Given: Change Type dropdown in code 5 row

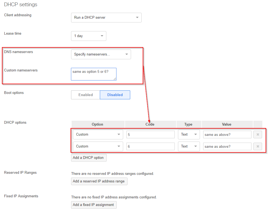Looking at the screenshot, I should pyautogui.click(x=189, y=135).
